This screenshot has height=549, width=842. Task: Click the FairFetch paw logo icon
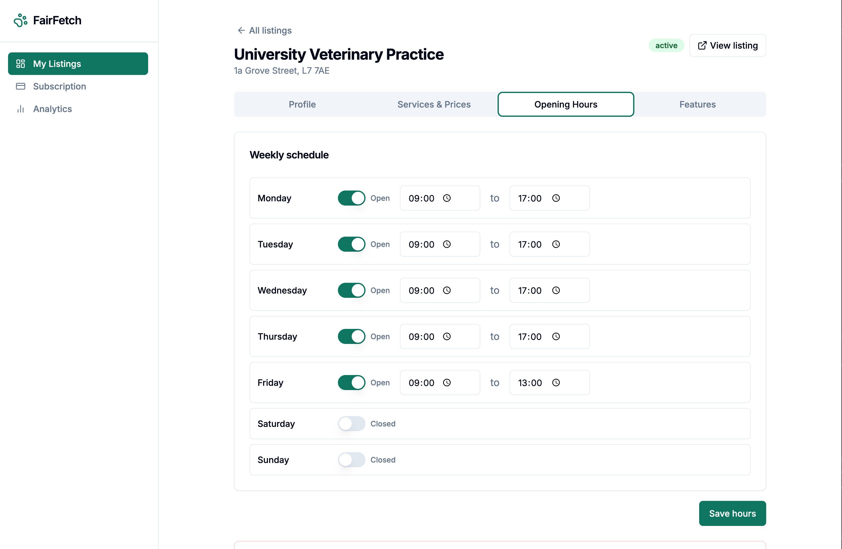(x=20, y=21)
